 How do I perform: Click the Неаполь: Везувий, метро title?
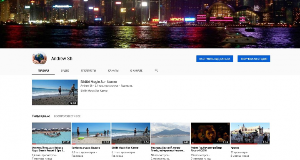pos(168,149)
